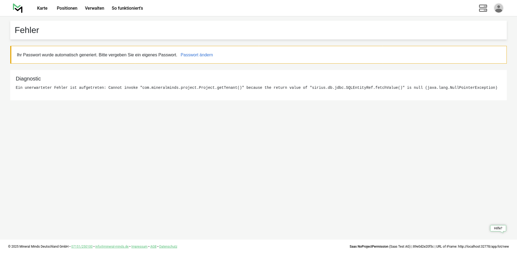Click the info@mineral-minds.de email link

click(x=112, y=247)
